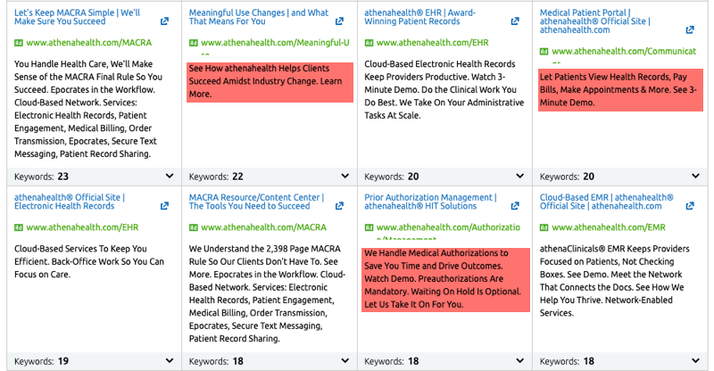Open external link icon for Prior Authorization Management ad
The width and height of the screenshot is (714, 371).
[x=515, y=206]
